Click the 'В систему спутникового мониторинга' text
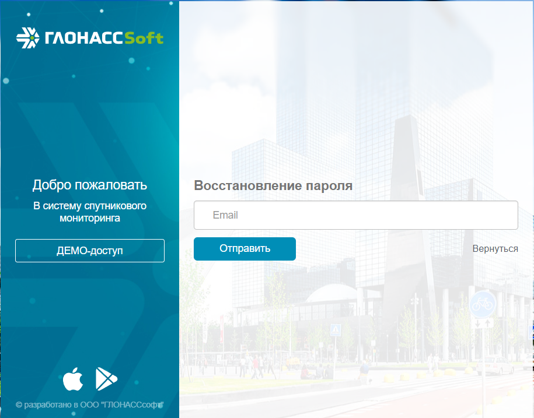This screenshot has height=418, width=534. click(90, 212)
